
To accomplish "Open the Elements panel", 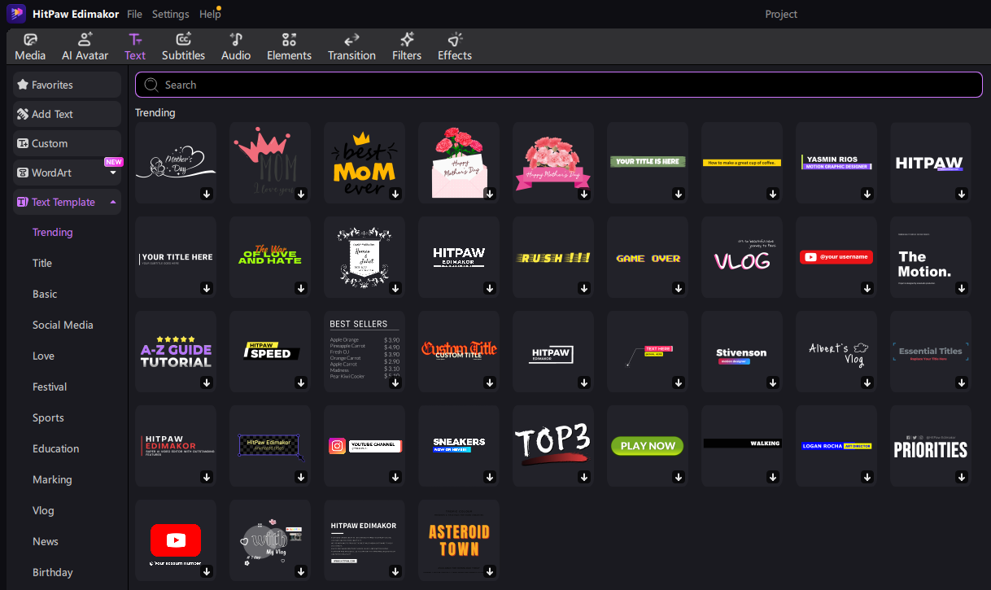I will click(x=289, y=47).
